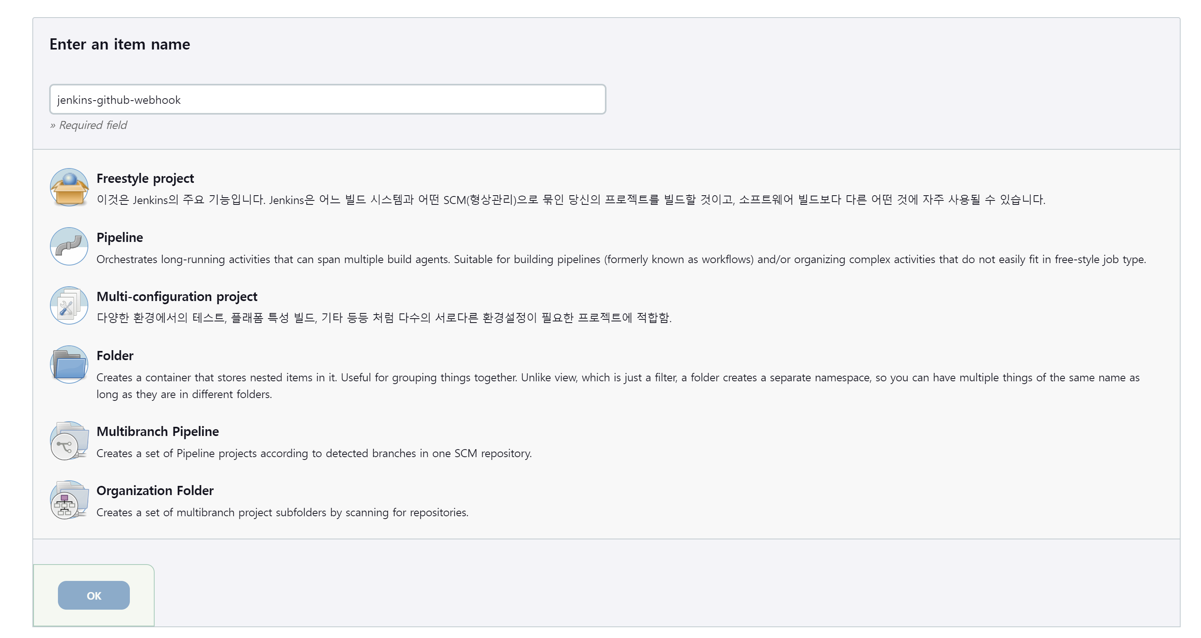Click the item name input field
1201x638 pixels.
[327, 100]
